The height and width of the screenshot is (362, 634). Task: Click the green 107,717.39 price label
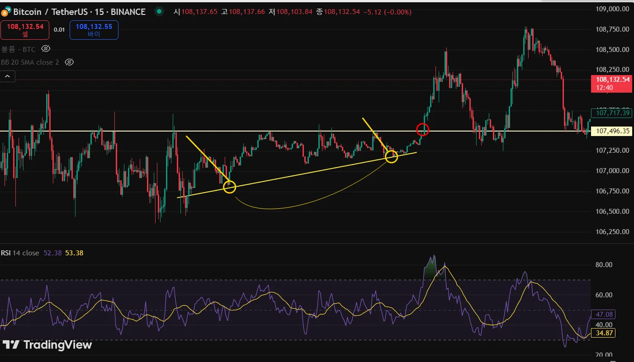611,113
